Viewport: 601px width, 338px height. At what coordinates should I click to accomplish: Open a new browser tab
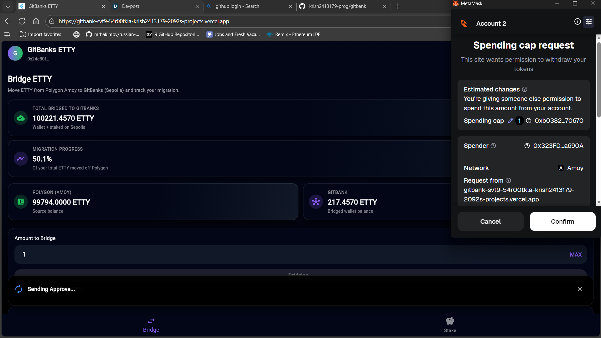pyautogui.click(x=397, y=6)
